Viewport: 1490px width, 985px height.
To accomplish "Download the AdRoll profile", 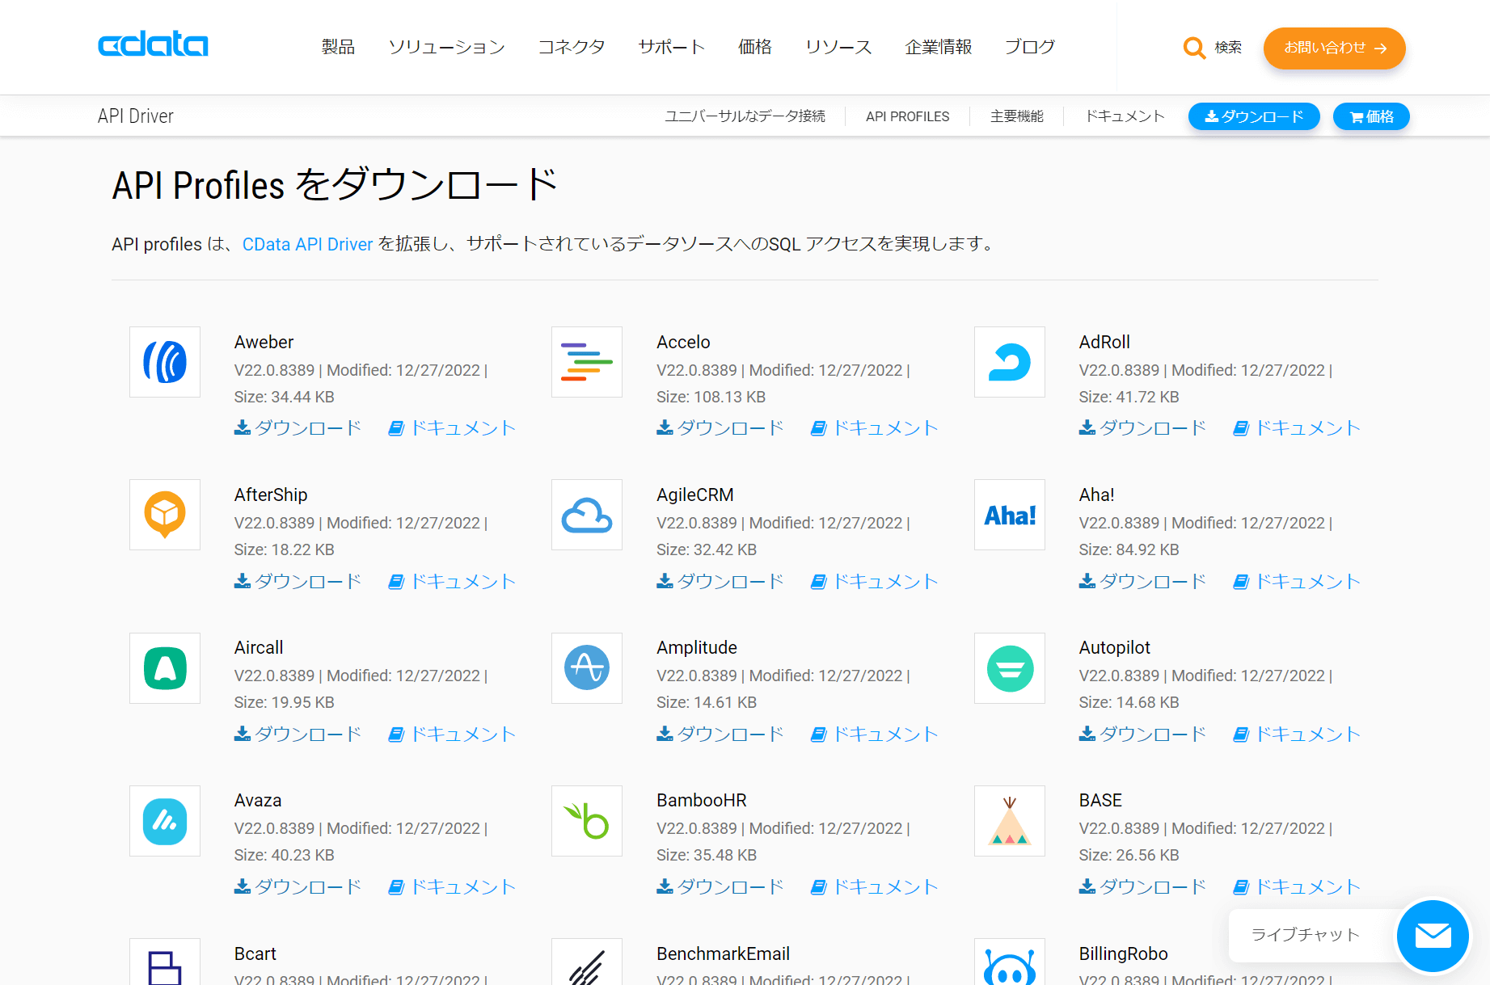I will (x=1142, y=427).
